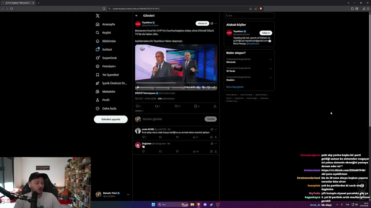The width and height of the screenshot is (371, 208).
Task: Open Steam from the taskbar
Action: 211,205
